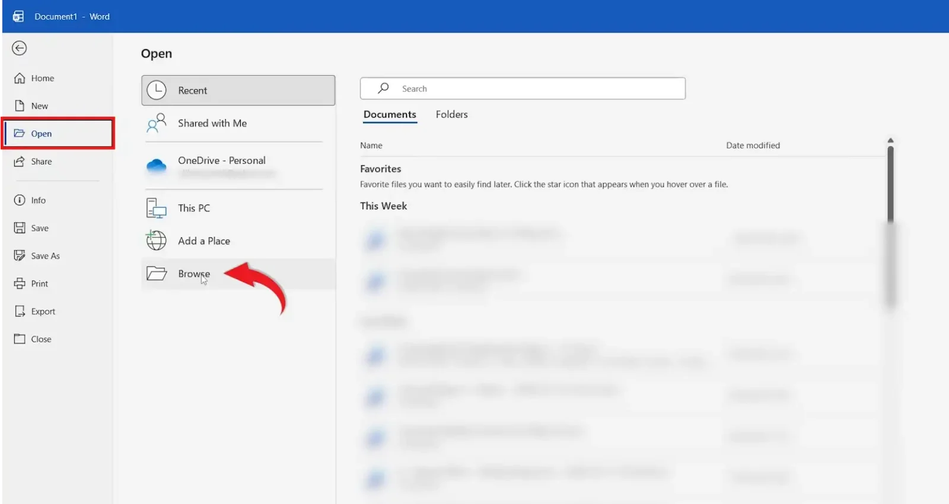Click the Add a Place globe icon

[x=156, y=240]
